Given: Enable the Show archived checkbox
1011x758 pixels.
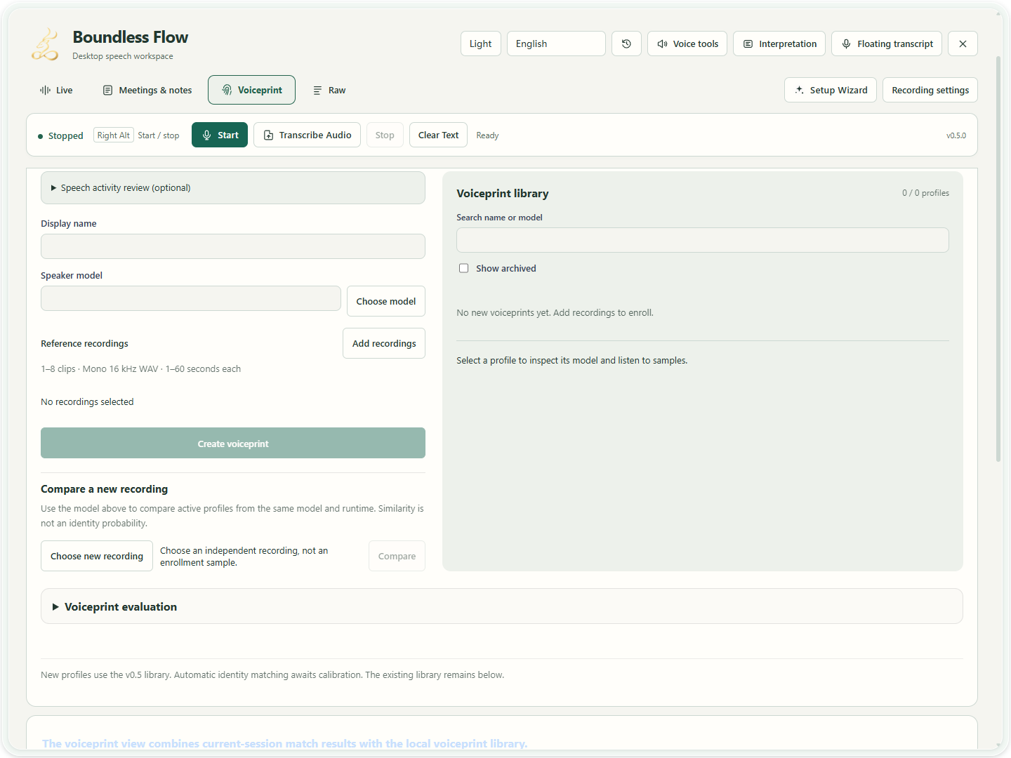Looking at the screenshot, I should click(x=463, y=268).
